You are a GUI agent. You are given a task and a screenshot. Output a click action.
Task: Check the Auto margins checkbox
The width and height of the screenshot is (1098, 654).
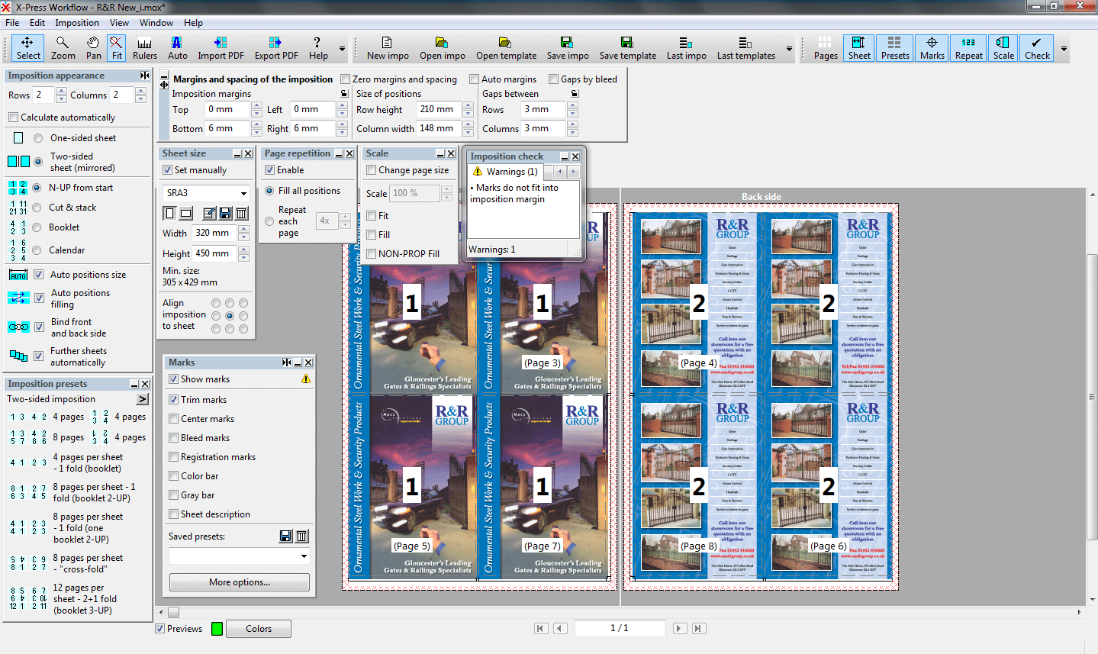474,79
